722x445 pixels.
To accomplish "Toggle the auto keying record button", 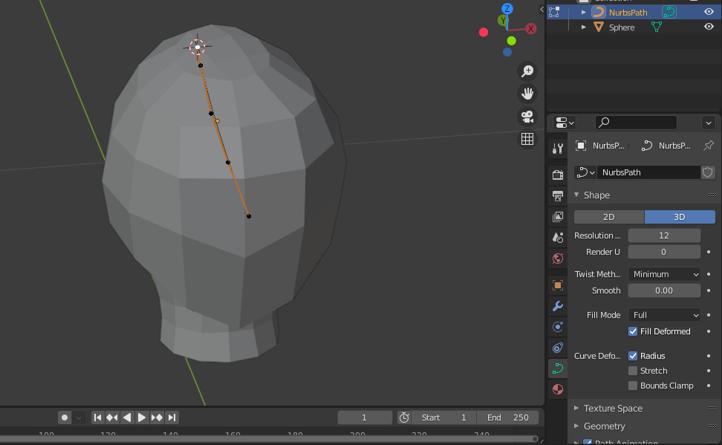I will [65, 418].
